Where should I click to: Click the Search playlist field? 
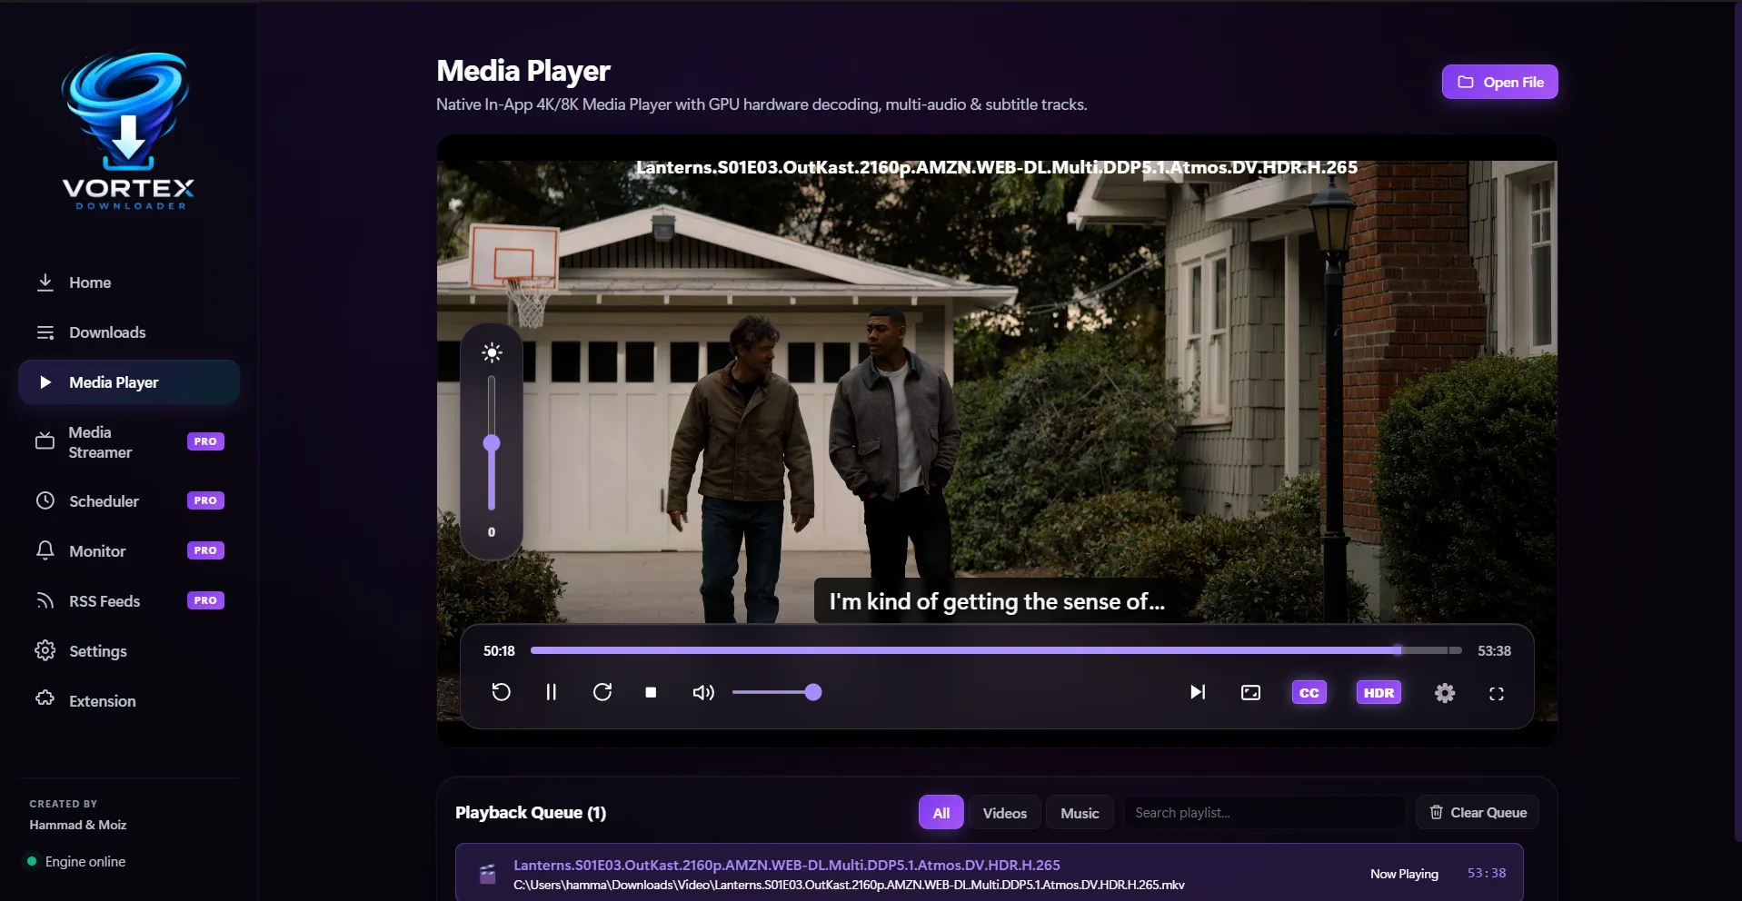pos(1264,812)
